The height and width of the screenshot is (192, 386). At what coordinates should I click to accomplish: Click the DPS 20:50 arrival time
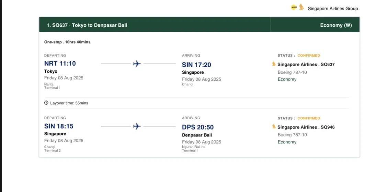(198, 127)
